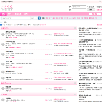Click the 找回密码 link
This screenshot has height=102, width=102.
99,7
